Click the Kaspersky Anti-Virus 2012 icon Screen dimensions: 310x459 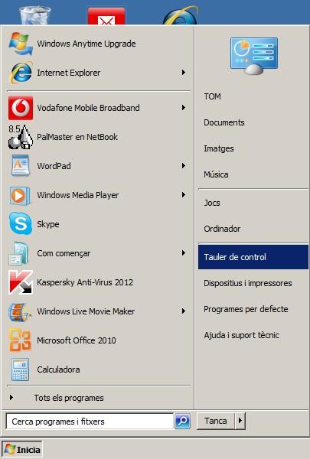21,282
